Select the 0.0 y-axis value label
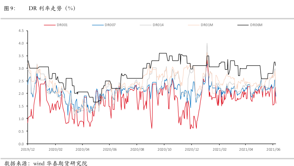294x166 pixels. (x=21, y=144)
